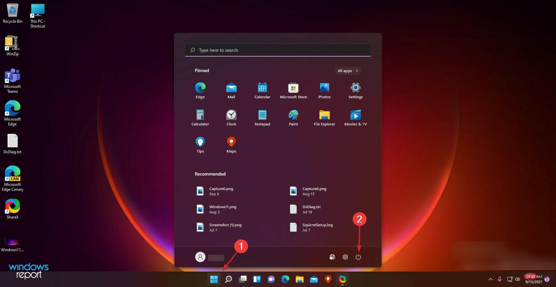Open Maps from the taskbar

328,279
